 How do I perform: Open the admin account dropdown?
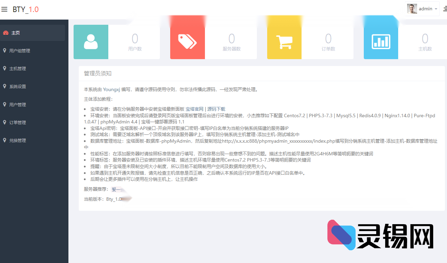[426, 9]
